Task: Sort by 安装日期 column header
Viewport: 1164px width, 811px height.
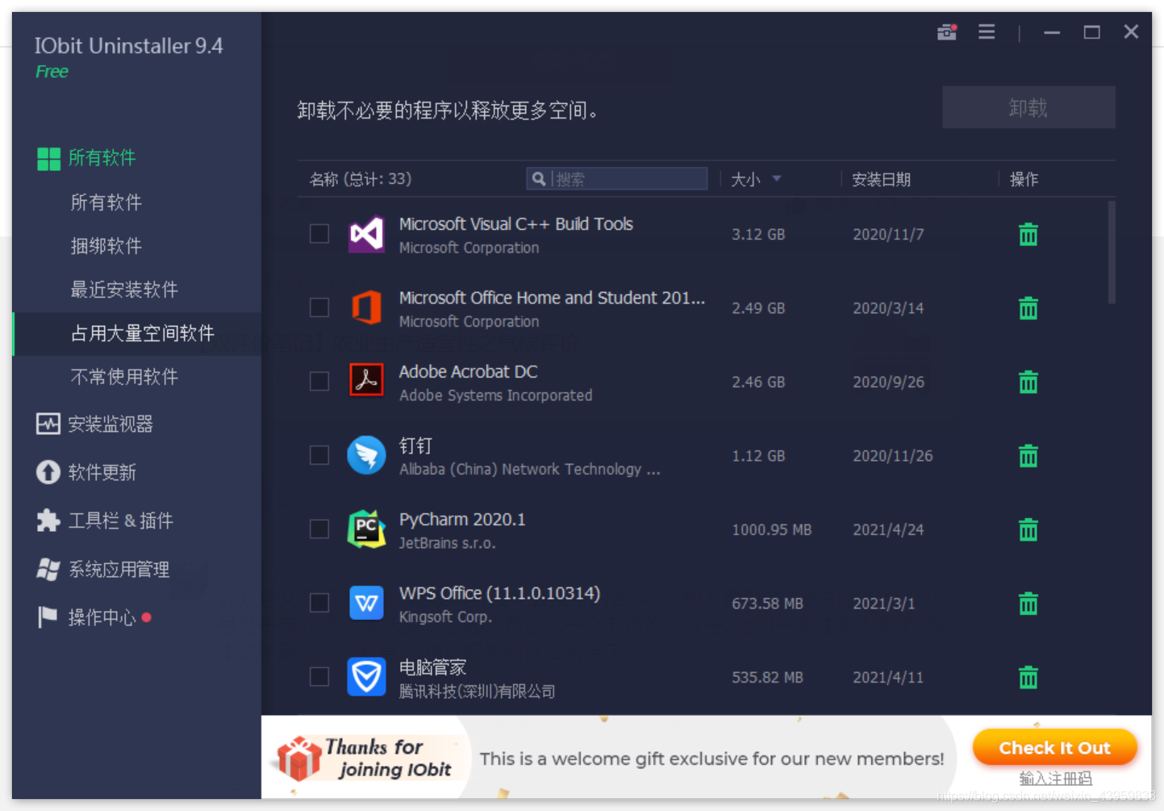Action: (x=881, y=179)
